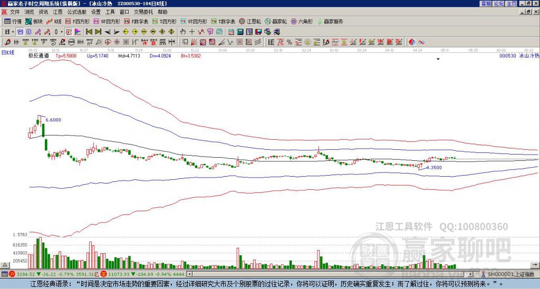Screen dimensions: 540x289
Task: Click the black left arrow icon
Action: tap(108, 32)
